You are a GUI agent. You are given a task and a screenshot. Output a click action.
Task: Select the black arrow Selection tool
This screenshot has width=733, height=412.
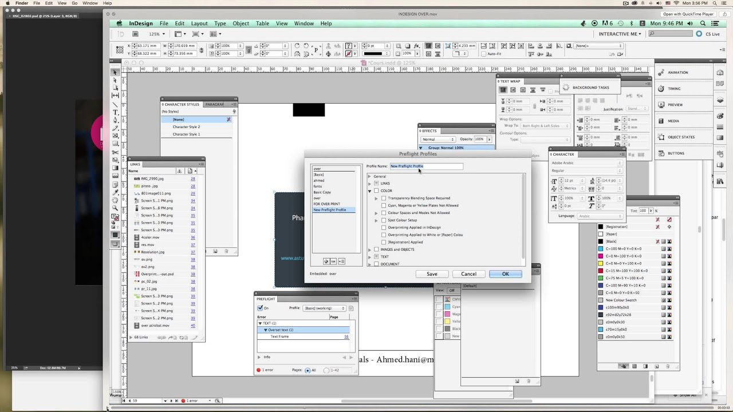(x=115, y=72)
